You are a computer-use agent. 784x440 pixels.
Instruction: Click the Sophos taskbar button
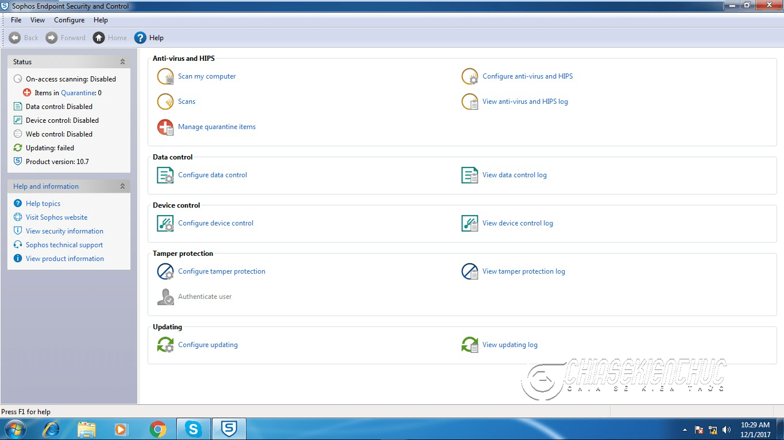(x=229, y=429)
